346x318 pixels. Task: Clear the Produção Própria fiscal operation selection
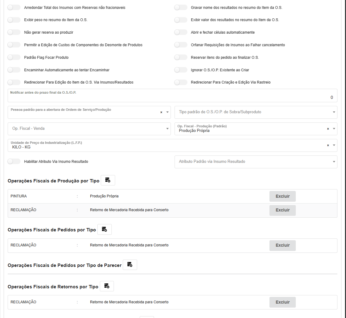(328, 129)
